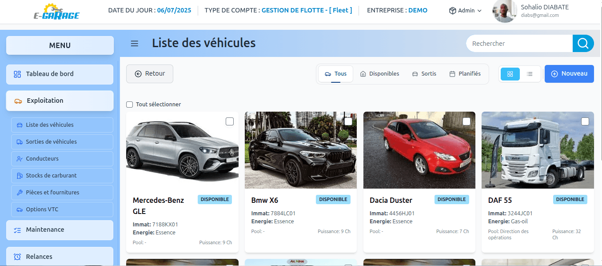
Task: Click the Dacia Duster title
Action: coord(391,201)
